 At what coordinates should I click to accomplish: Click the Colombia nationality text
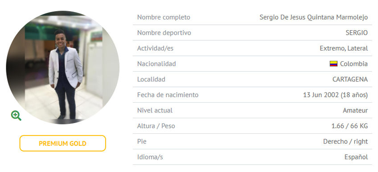(x=354, y=64)
